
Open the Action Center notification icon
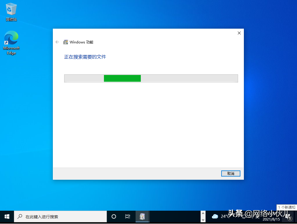(x=288, y=216)
